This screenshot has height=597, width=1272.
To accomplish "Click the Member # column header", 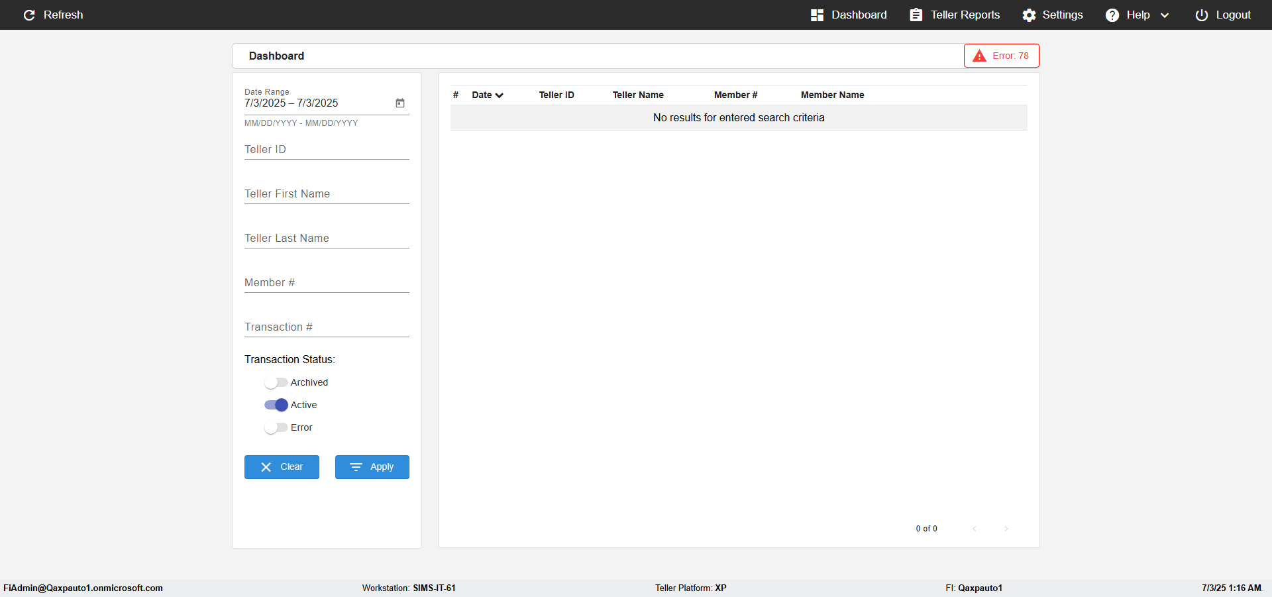I will (x=735, y=95).
